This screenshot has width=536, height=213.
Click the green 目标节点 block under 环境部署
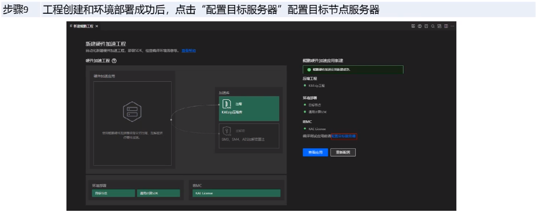pos(113,193)
